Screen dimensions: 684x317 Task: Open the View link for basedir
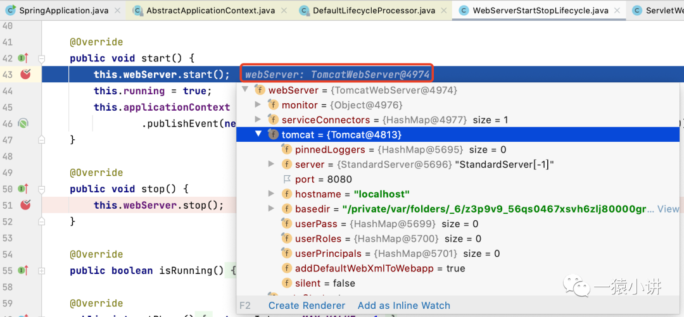tap(668, 209)
